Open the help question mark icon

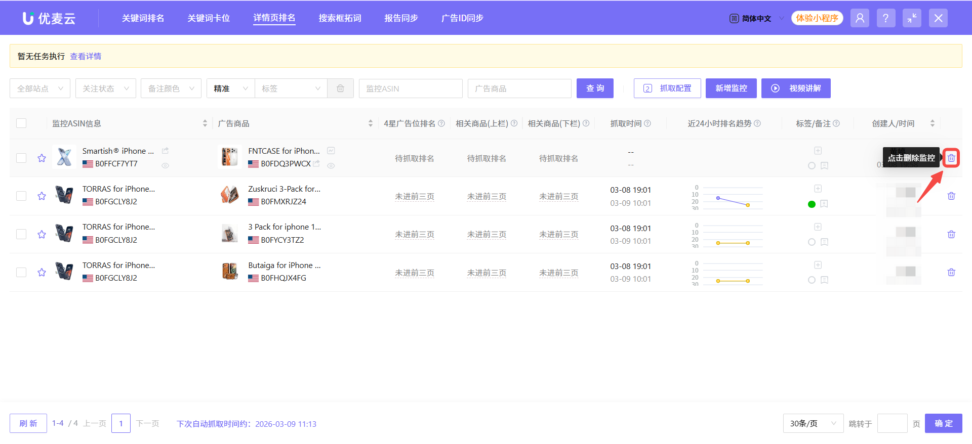(885, 18)
